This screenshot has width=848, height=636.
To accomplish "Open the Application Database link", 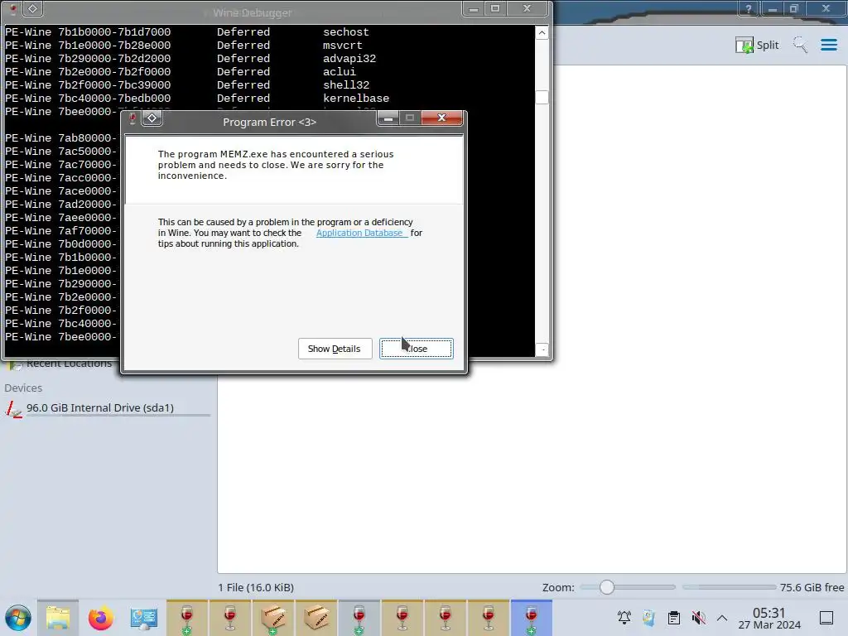I will coord(361,233).
